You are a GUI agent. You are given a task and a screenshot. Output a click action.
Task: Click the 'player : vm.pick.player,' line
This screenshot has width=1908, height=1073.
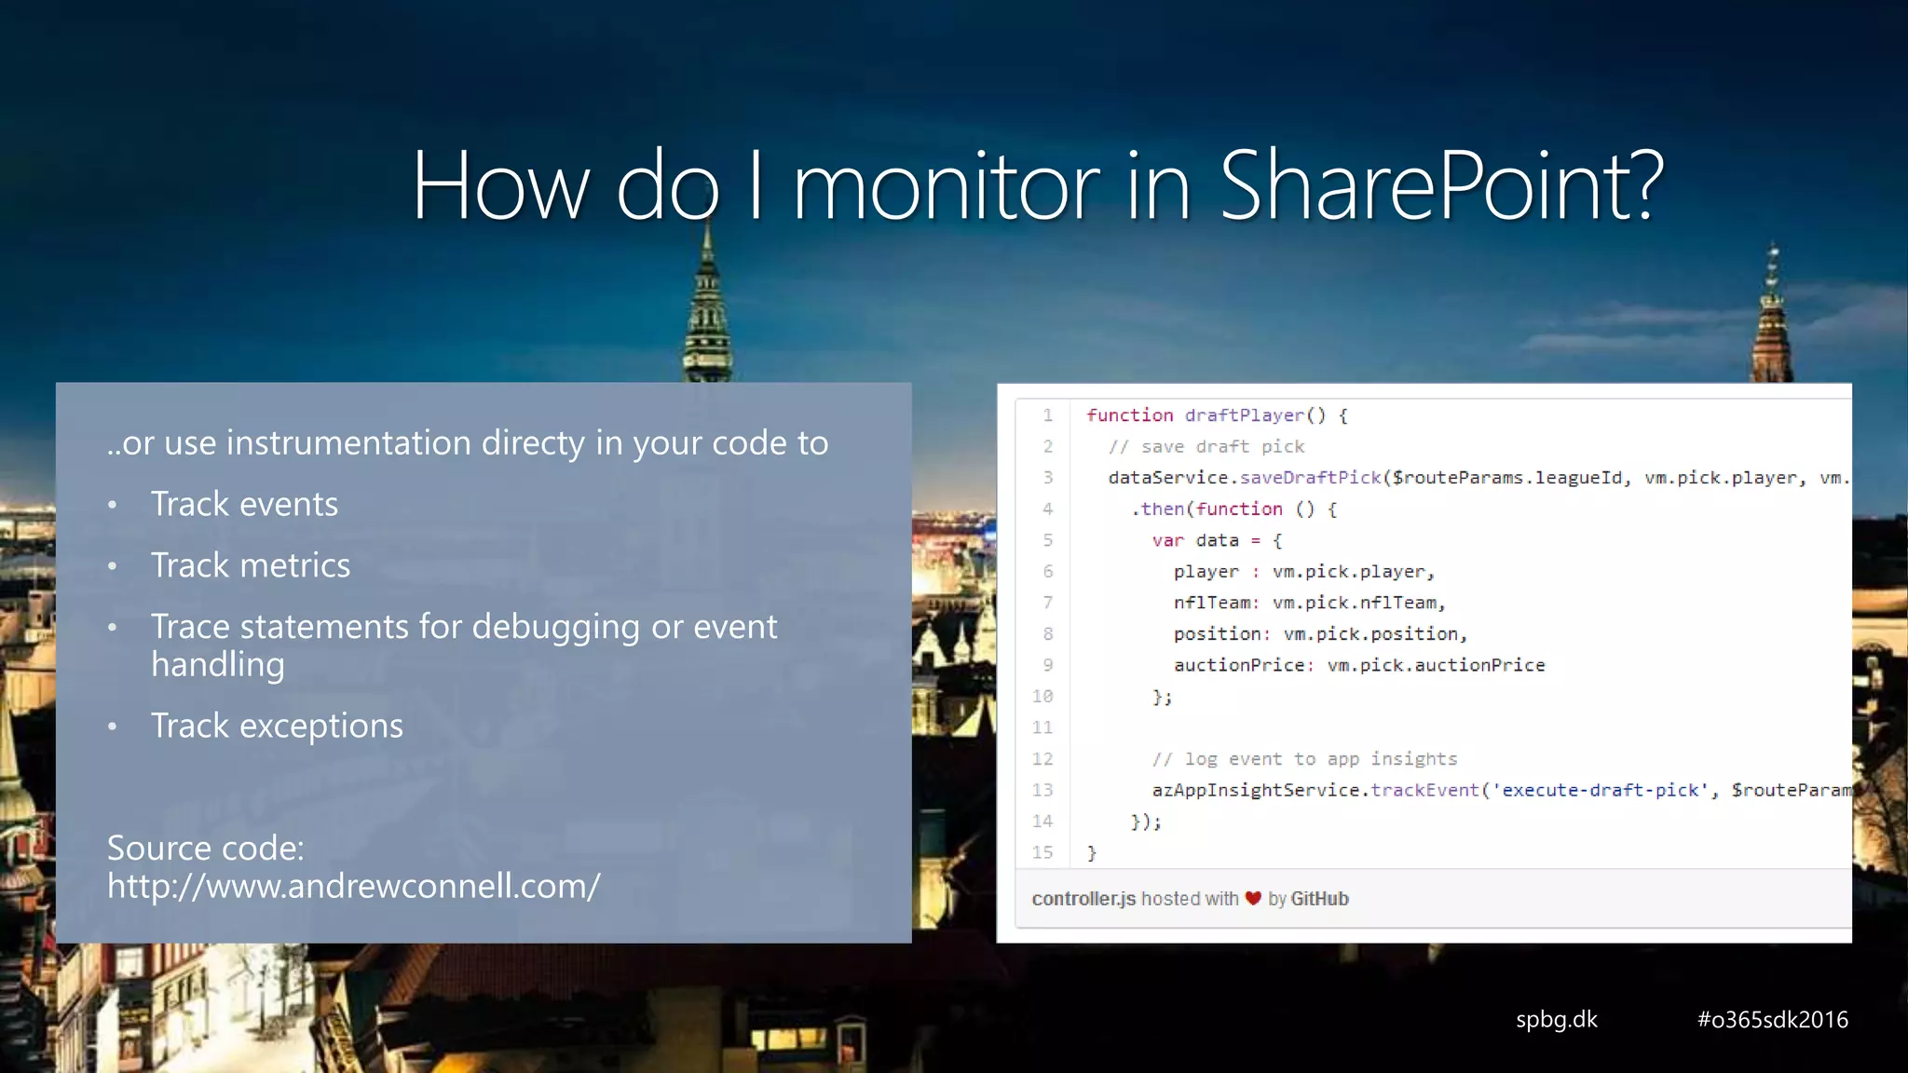click(x=1304, y=572)
